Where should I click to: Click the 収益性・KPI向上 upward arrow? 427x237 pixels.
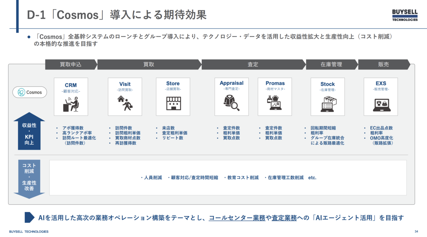(x=29, y=131)
